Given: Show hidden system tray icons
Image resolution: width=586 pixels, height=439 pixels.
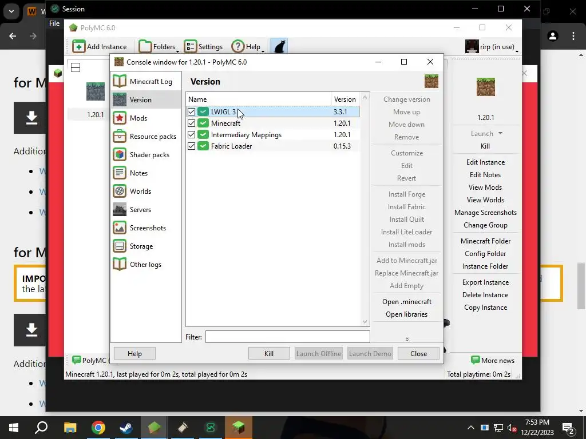Looking at the screenshot, I should coord(471,428).
